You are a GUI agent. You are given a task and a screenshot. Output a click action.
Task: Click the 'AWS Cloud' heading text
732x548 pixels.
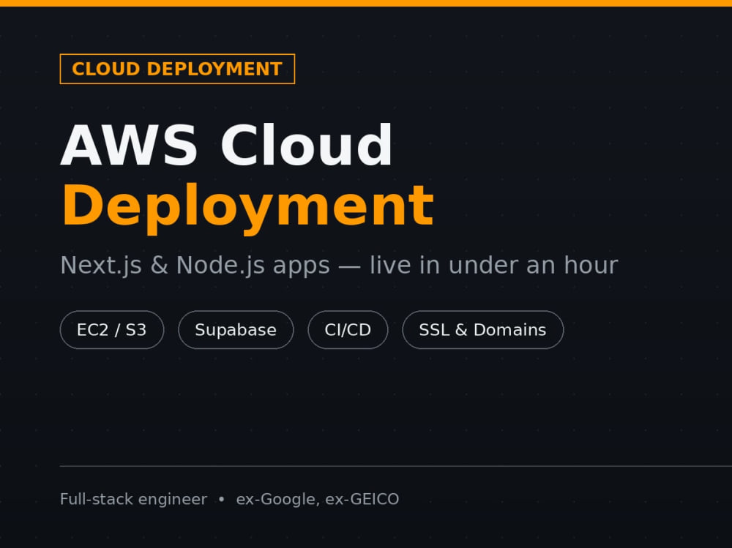[x=227, y=145]
